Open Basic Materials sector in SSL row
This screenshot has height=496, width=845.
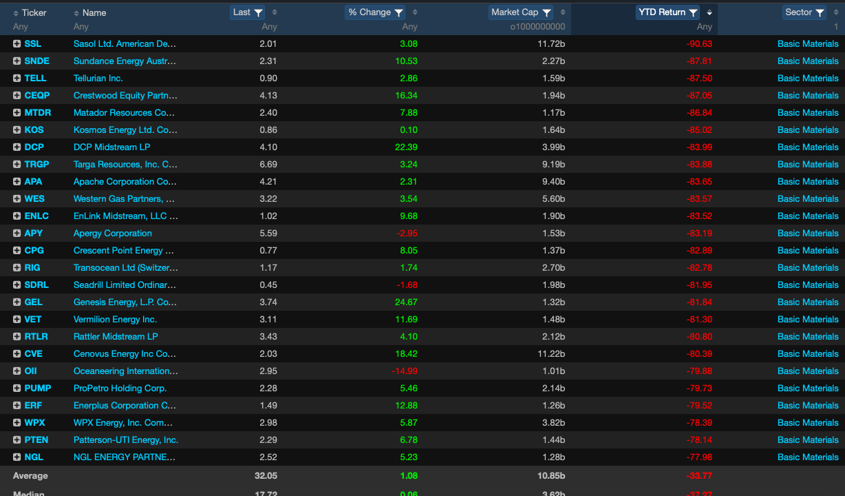click(808, 43)
